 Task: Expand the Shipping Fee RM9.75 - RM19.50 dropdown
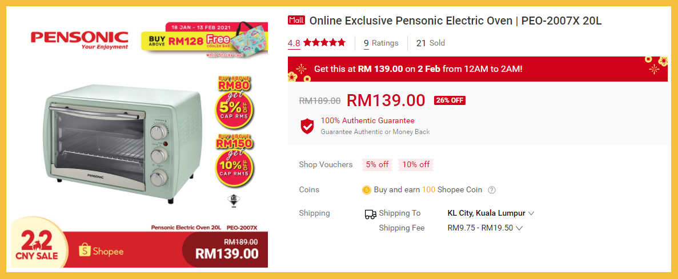tap(519, 228)
